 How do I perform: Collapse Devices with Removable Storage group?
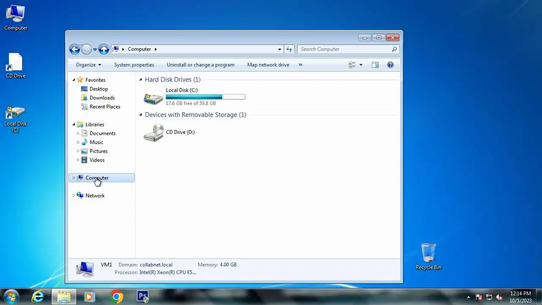(x=141, y=114)
